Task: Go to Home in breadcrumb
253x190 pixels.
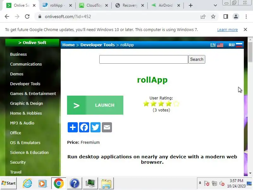Action: click(69, 45)
